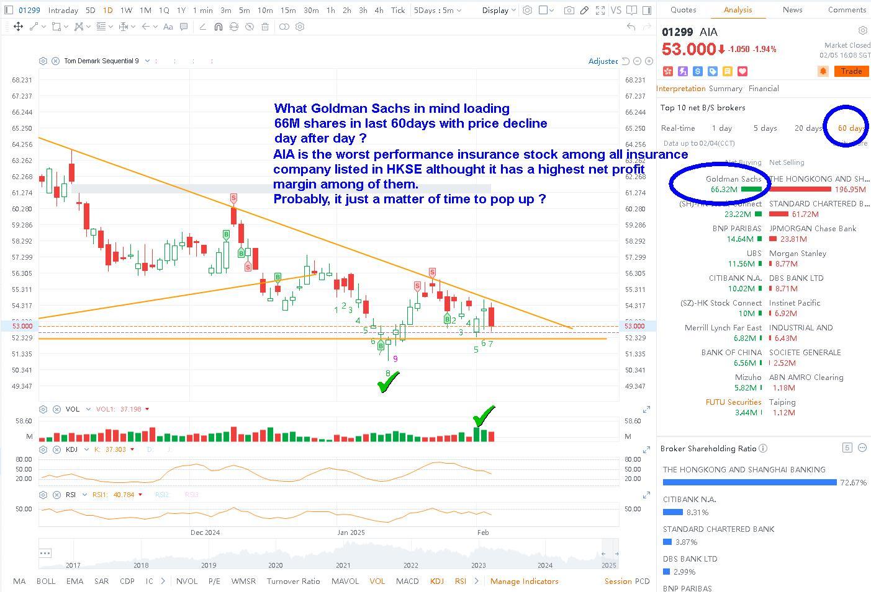Screen dimensions: 871x592
Task: Expand KDJ indicator dropdown arrow
Action: click(x=86, y=449)
